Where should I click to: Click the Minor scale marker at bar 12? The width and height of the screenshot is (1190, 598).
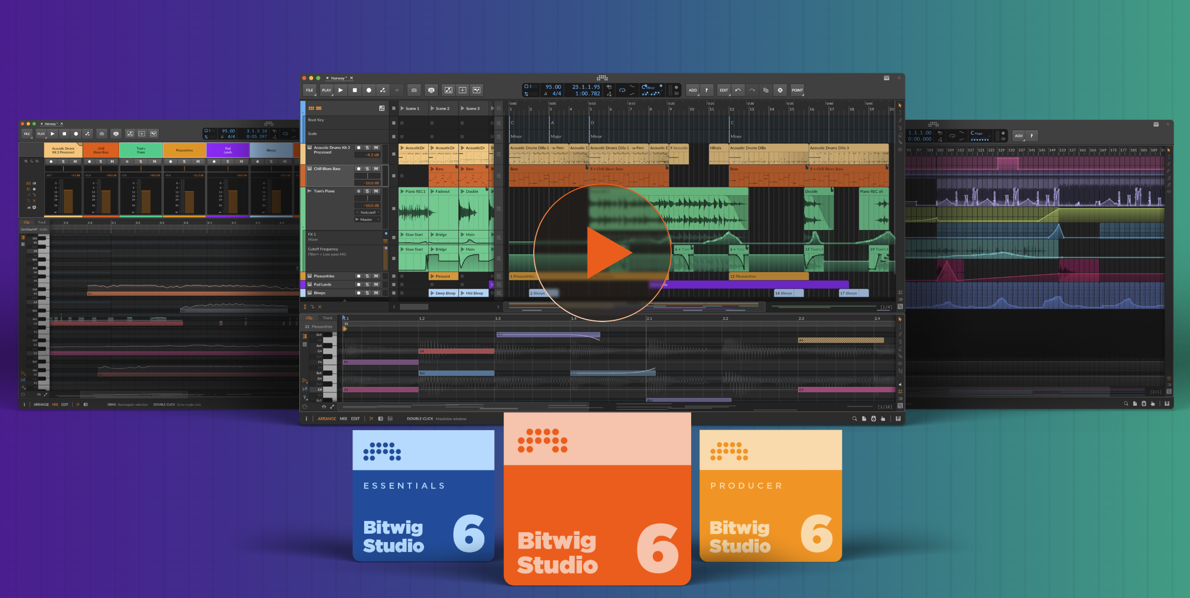pyautogui.click(x=736, y=136)
